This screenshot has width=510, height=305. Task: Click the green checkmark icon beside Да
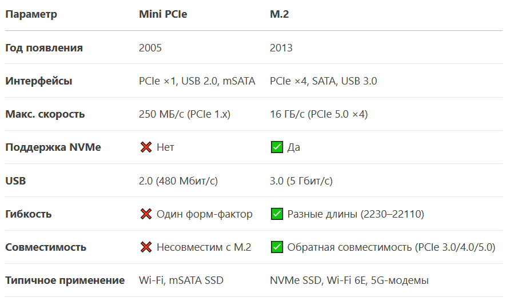coord(277,147)
